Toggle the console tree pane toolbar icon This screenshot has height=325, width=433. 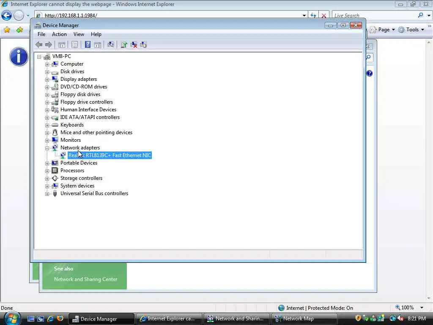pyautogui.click(x=62, y=44)
